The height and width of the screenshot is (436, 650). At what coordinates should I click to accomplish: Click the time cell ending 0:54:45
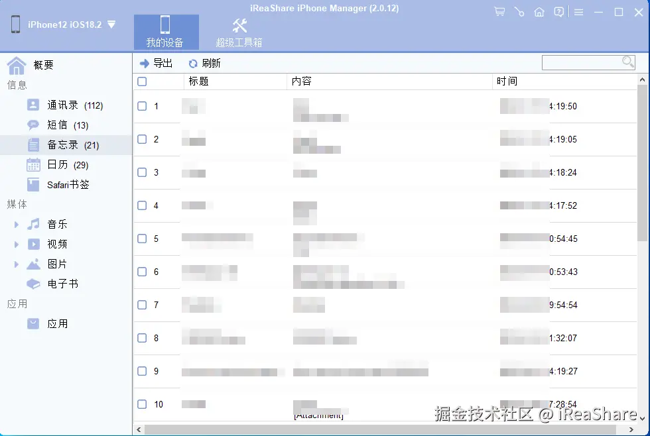[x=539, y=239]
